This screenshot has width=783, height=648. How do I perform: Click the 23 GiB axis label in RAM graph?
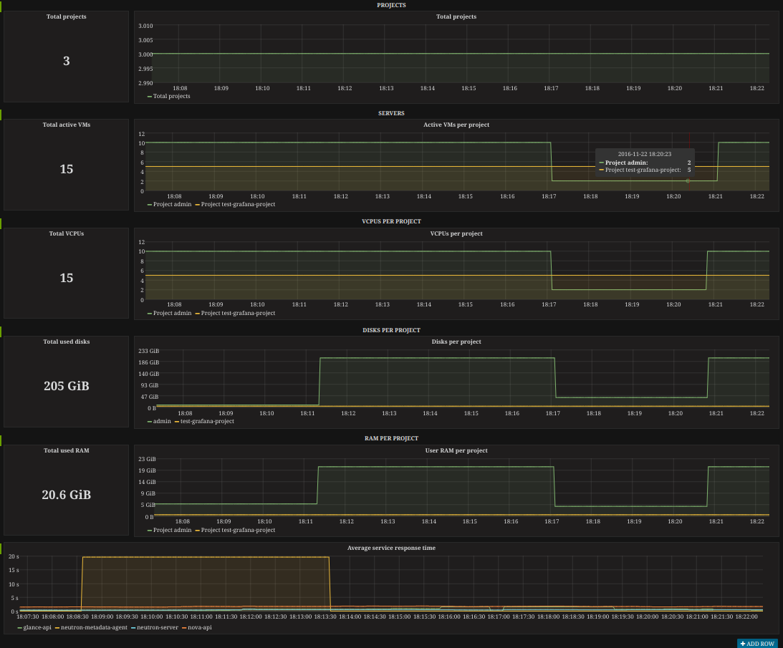[147, 459]
